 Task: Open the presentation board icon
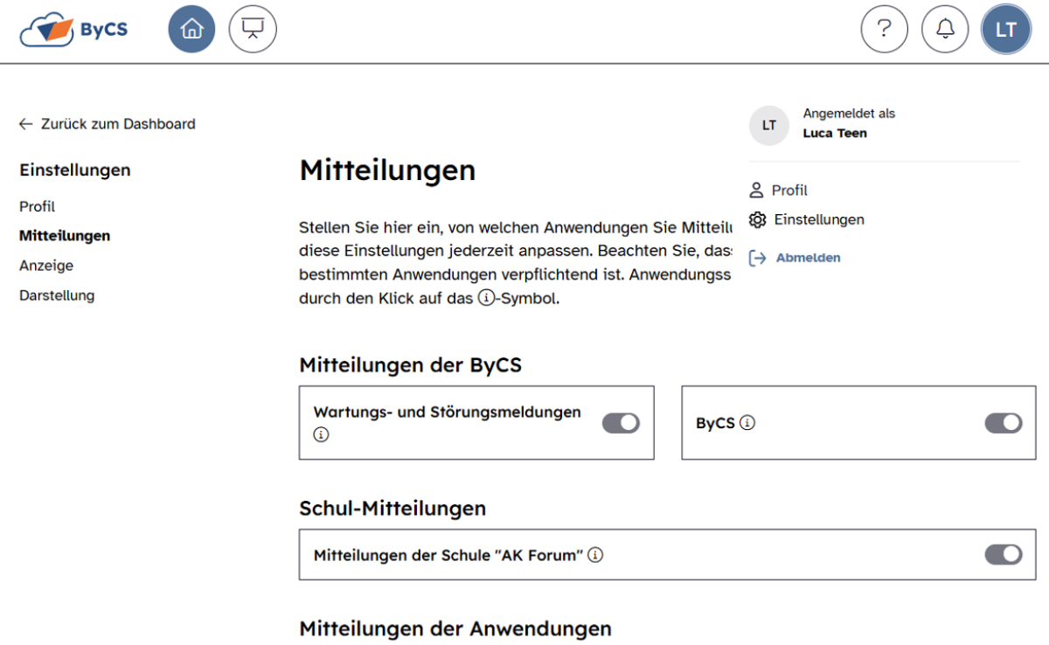click(x=253, y=30)
